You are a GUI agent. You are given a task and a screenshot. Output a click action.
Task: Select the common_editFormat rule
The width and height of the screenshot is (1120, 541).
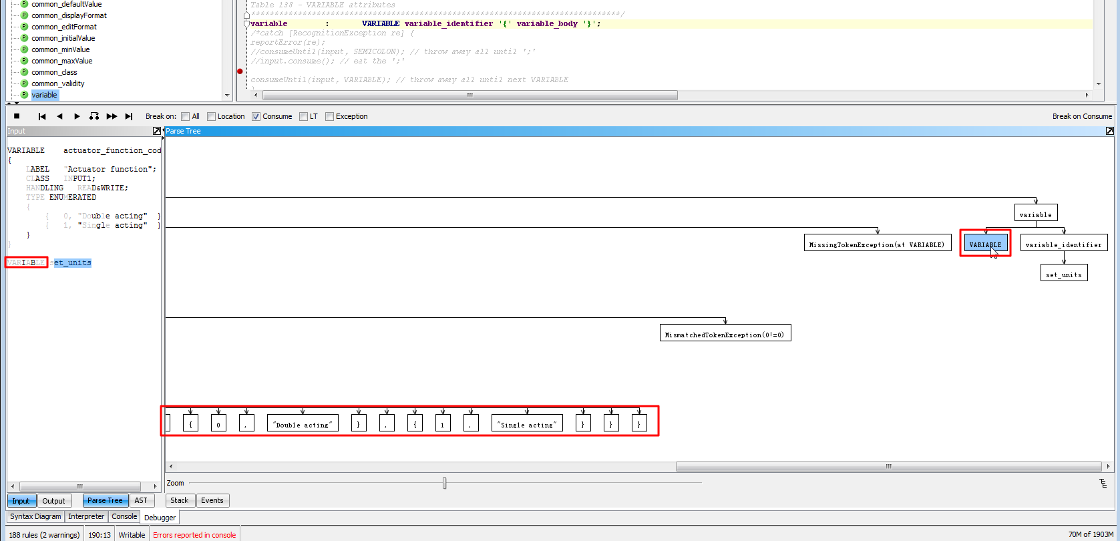point(64,27)
